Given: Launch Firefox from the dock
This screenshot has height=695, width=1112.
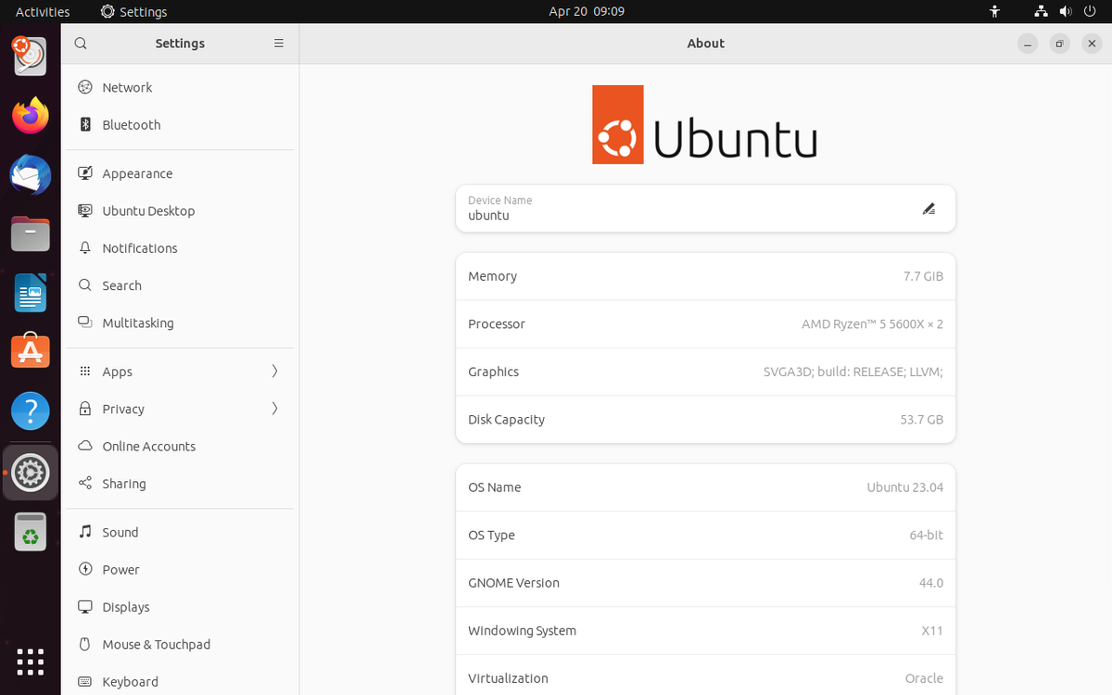Looking at the screenshot, I should click(30, 115).
